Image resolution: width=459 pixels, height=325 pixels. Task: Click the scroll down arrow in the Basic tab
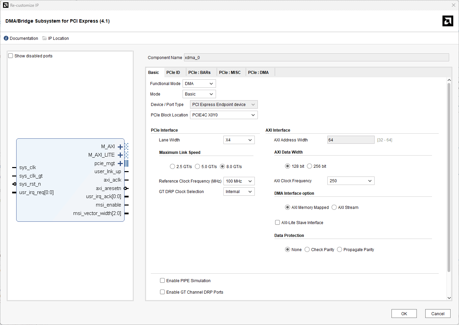click(449, 298)
